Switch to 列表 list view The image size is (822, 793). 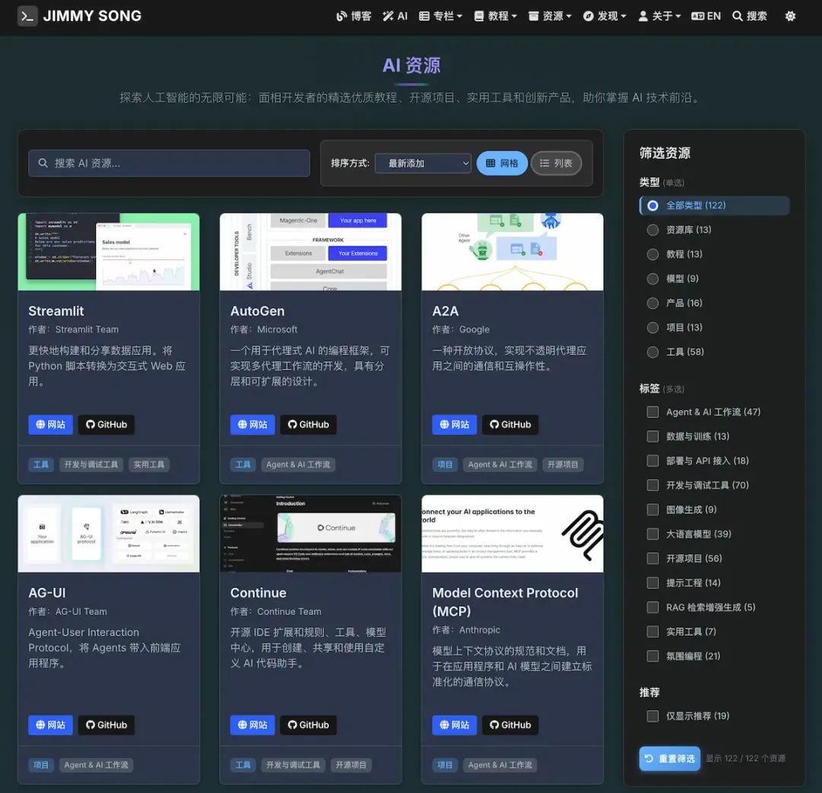556,163
